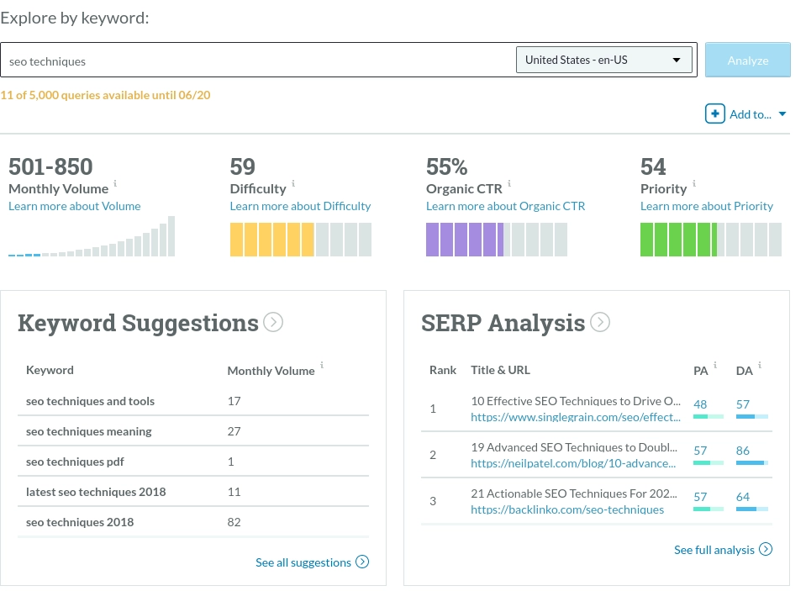Open the singlegrain.com result URL
This screenshot has width=806, height=591.
click(575, 417)
